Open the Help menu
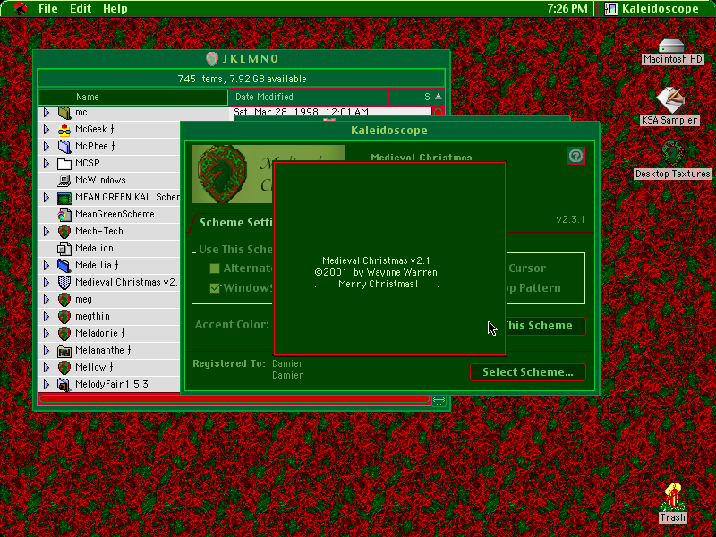 115,8
